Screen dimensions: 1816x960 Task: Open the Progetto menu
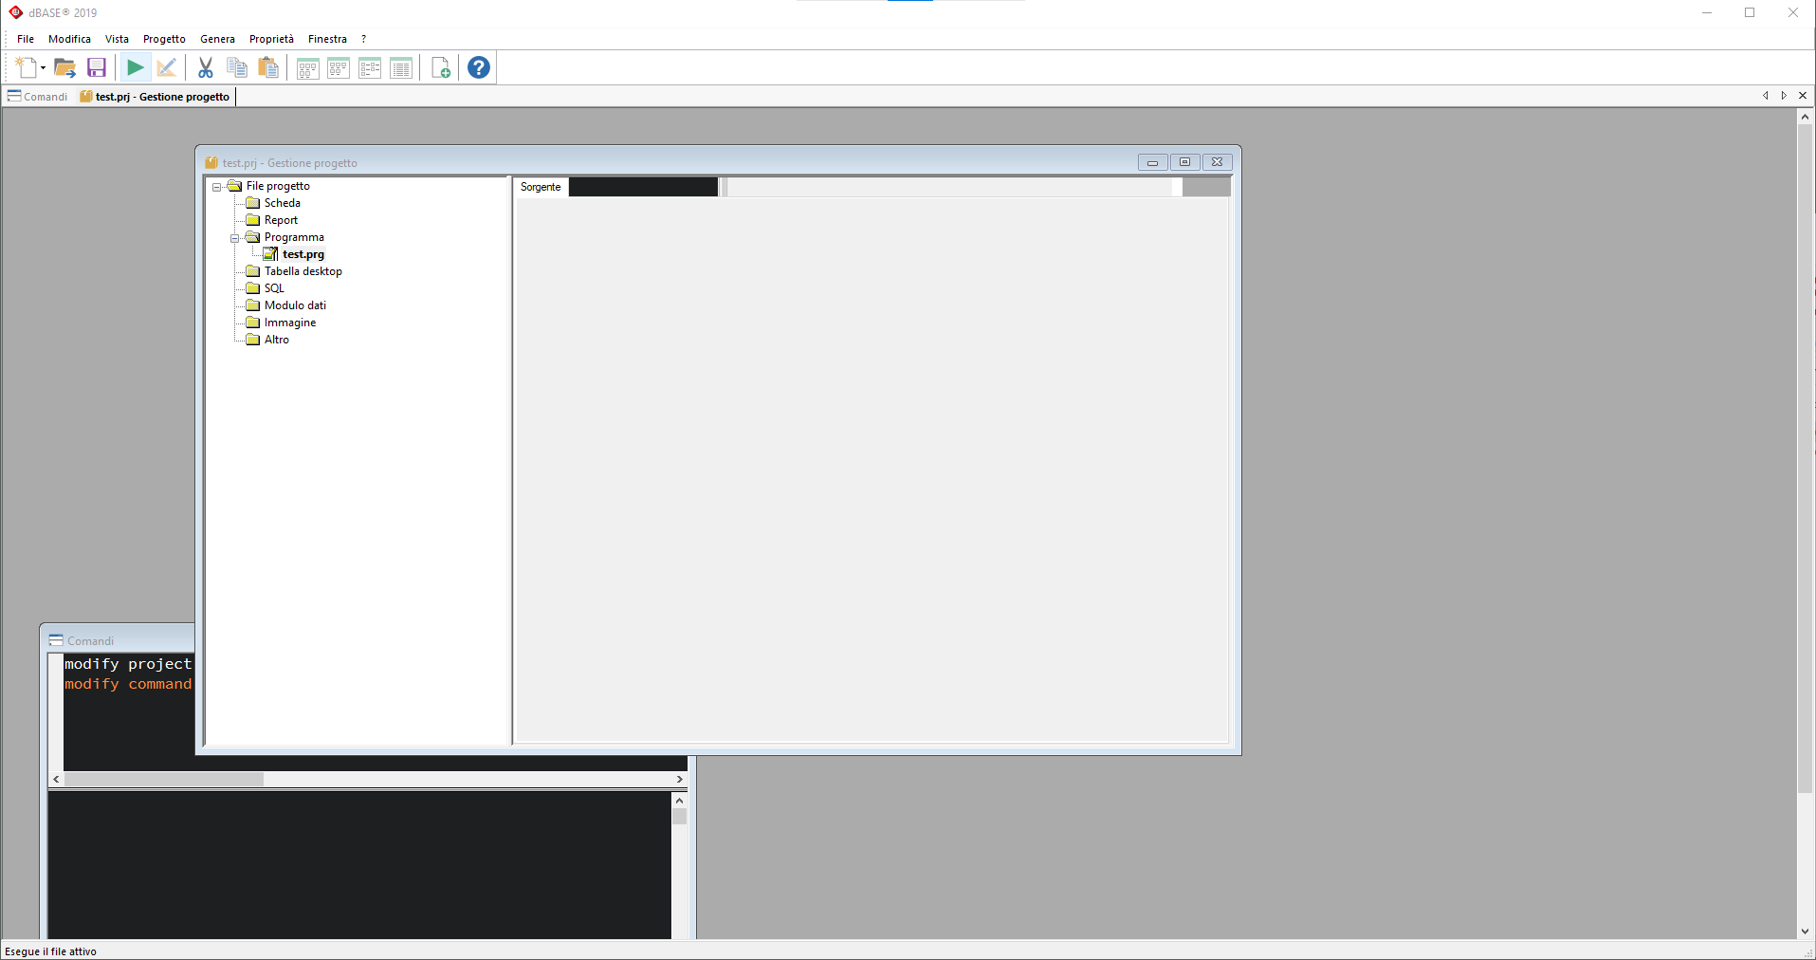(x=164, y=39)
